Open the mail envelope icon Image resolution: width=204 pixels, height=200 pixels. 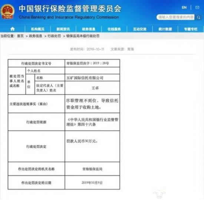pos(197,7)
